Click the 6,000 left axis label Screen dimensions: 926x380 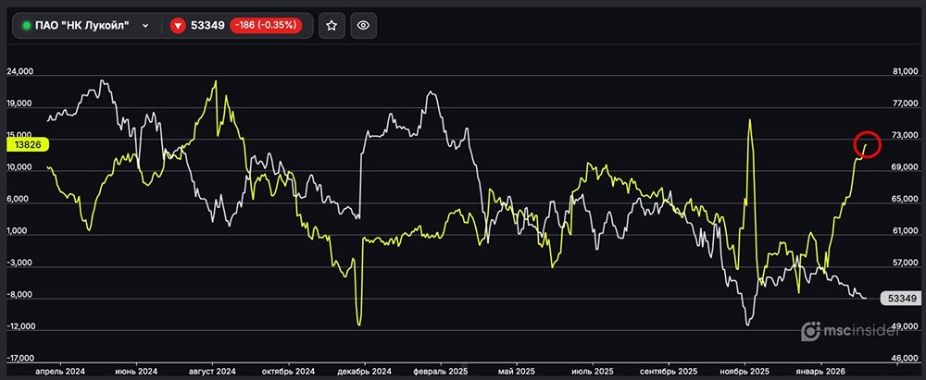tap(19, 199)
